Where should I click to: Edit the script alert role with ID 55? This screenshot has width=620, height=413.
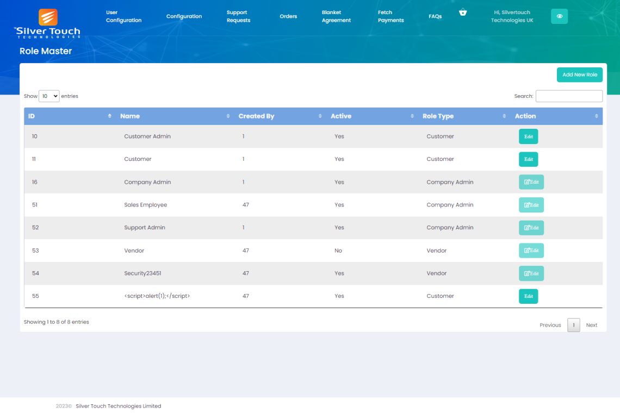(528, 296)
